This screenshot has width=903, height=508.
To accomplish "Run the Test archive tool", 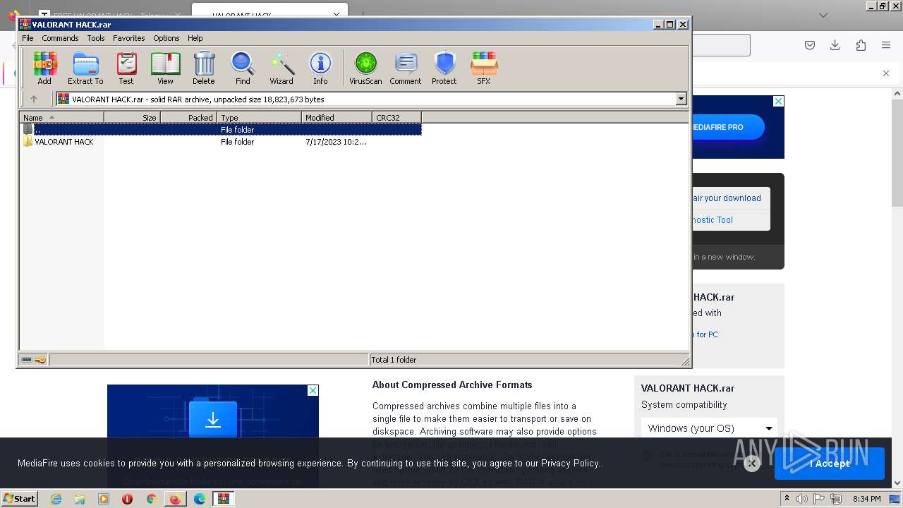I will pyautogui.click(x=126, y=68).
